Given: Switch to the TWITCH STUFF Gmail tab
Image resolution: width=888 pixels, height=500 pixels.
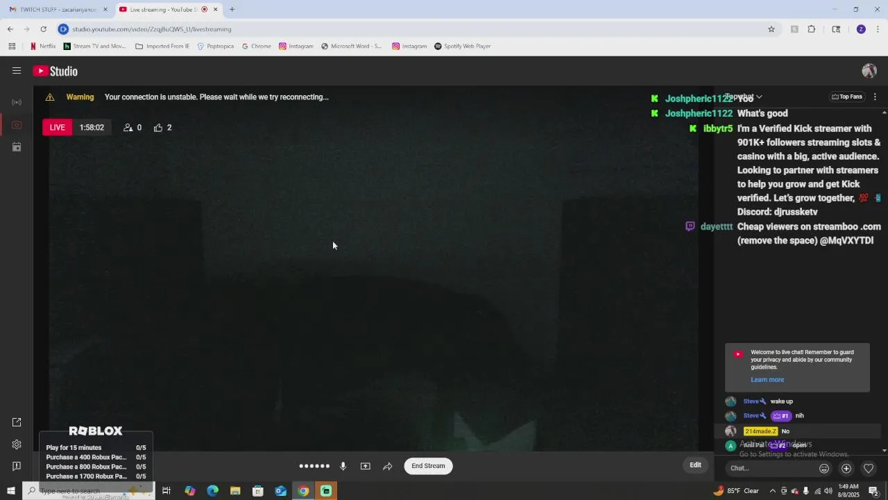Looking at the screenshot, I should [57, 10].
